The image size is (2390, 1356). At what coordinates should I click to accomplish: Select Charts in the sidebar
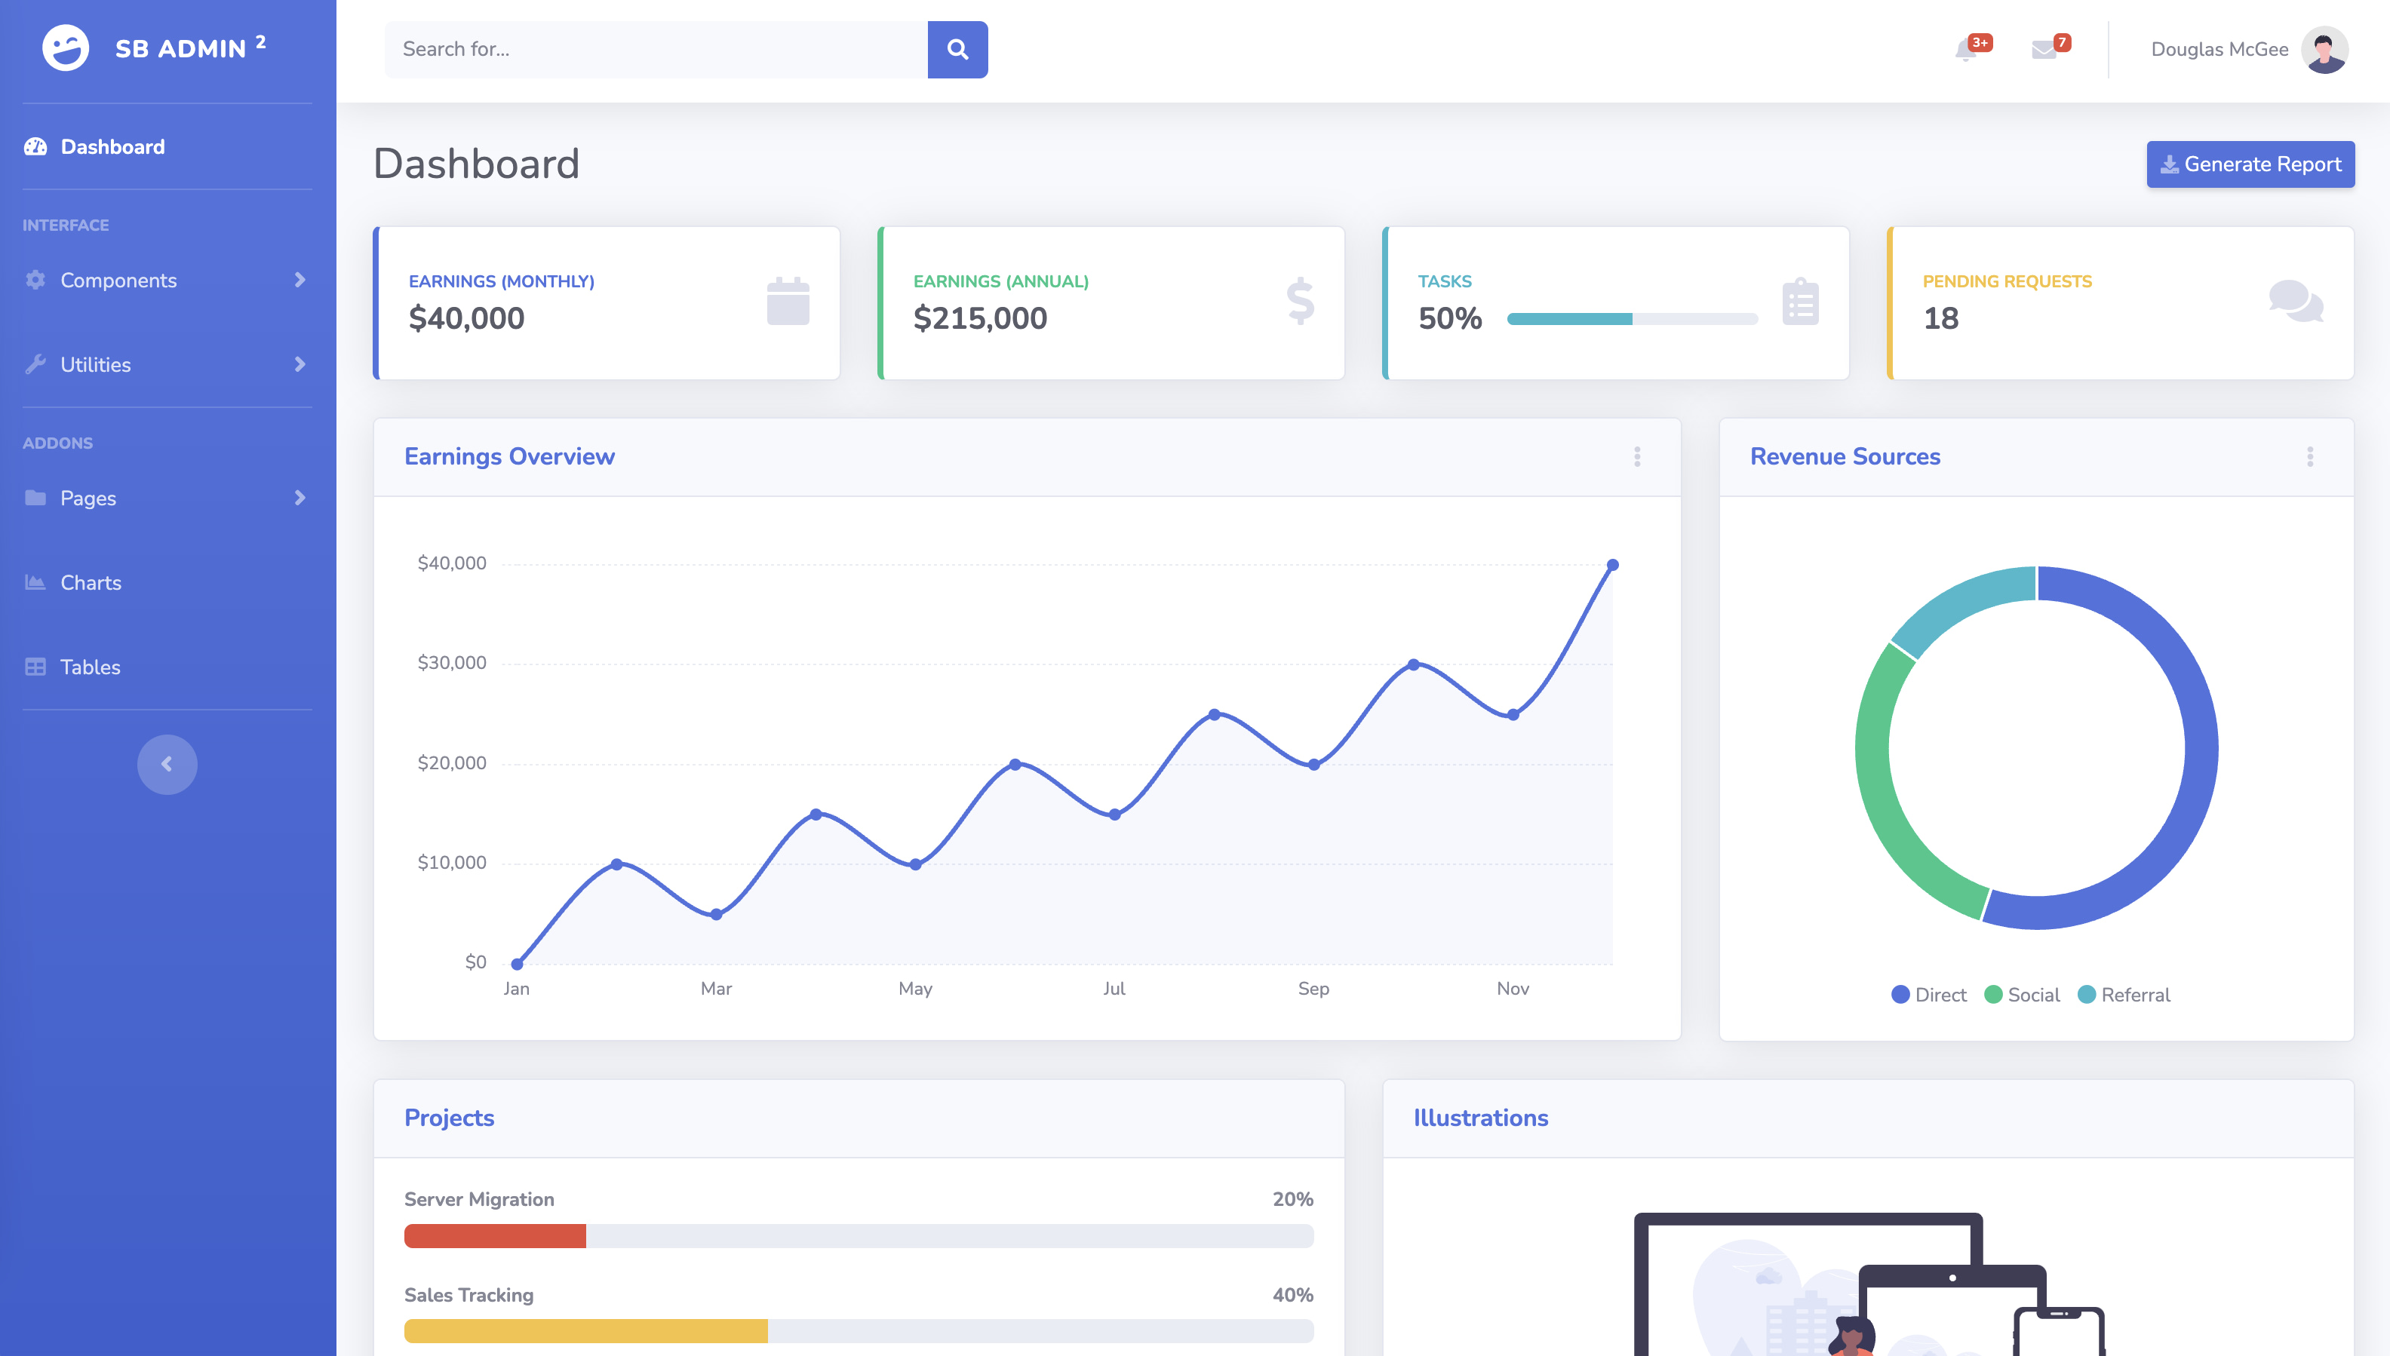[91, 582]
